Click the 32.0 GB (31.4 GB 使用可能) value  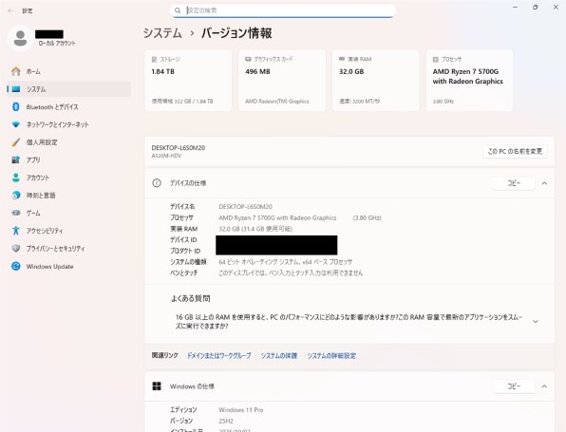pos(255,229)
